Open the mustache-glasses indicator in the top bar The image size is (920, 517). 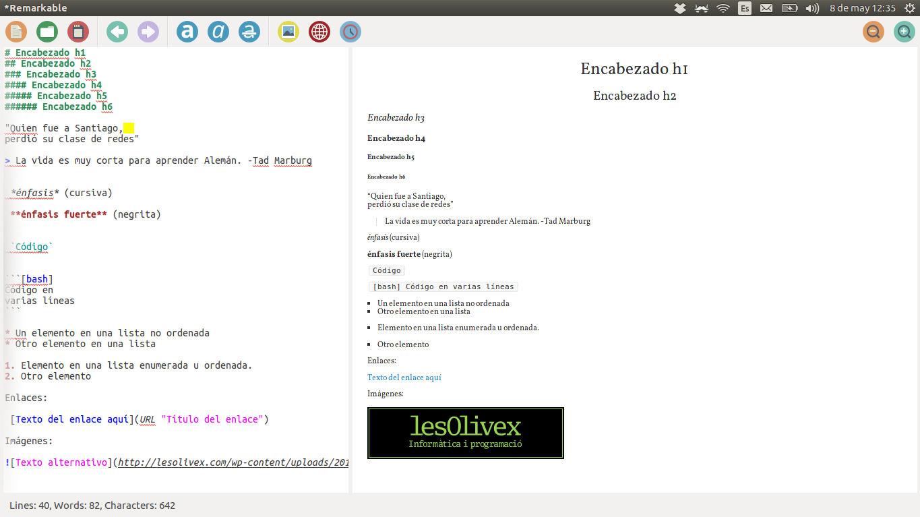click(702, 8)
